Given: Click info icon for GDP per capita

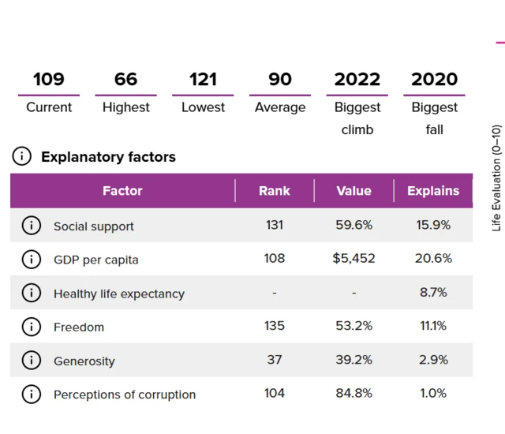Looking at the screenshot, I should [31, 259].
